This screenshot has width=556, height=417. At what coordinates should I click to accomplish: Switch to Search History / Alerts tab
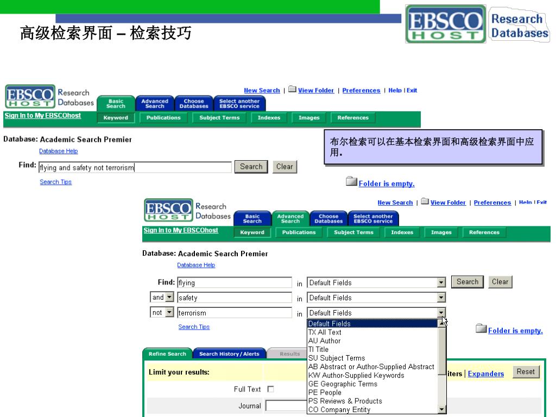pos(229,353)
